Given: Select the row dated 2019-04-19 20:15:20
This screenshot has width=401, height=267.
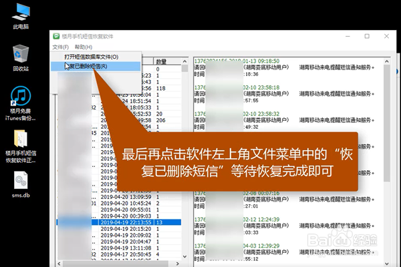Looking at the screenshot, I should (x=119, y=229).
